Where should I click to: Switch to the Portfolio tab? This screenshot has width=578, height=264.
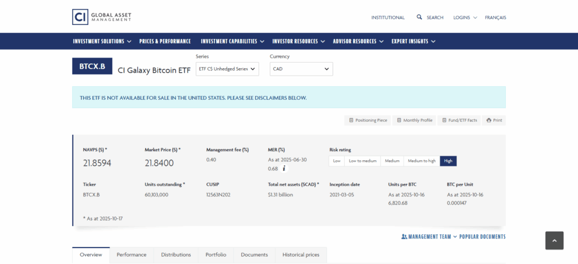tap(216, 255)
